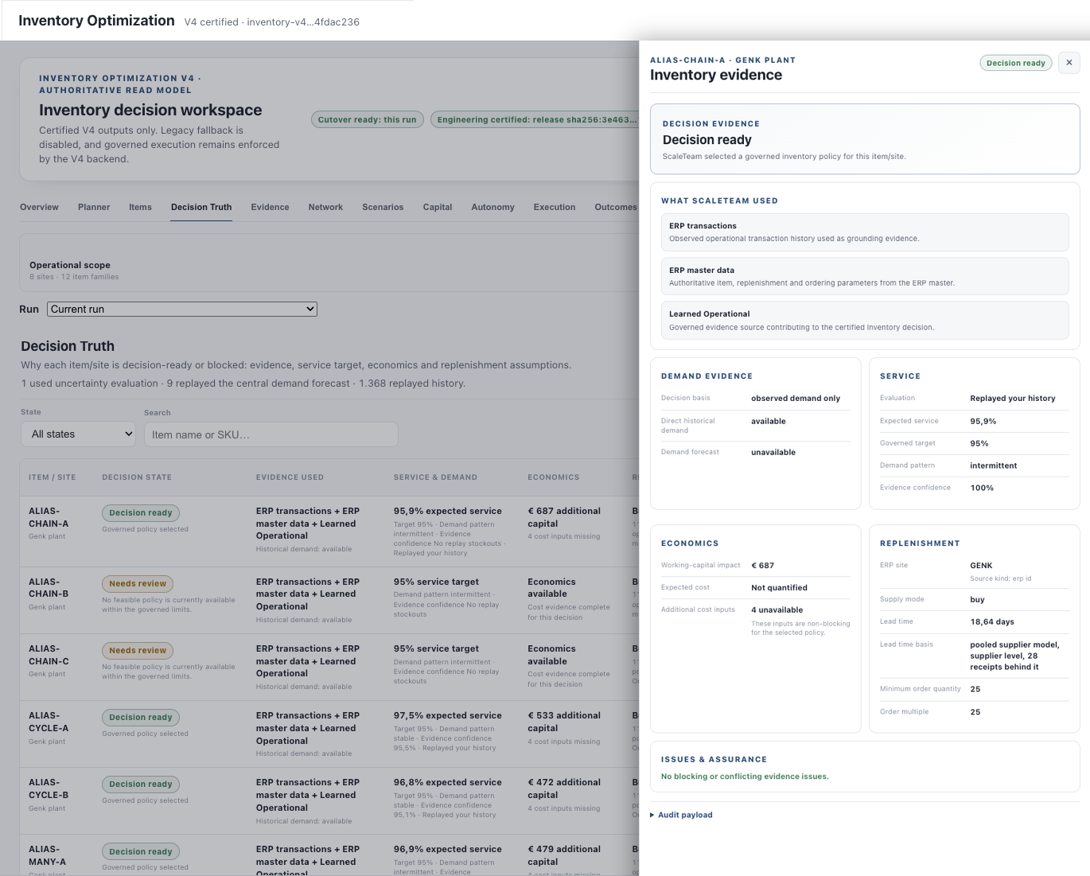Select the ALIAS-MANY-A item row name
Image resolution: width=1090 pixels, height=876 pixels.
tap(48, 855)
